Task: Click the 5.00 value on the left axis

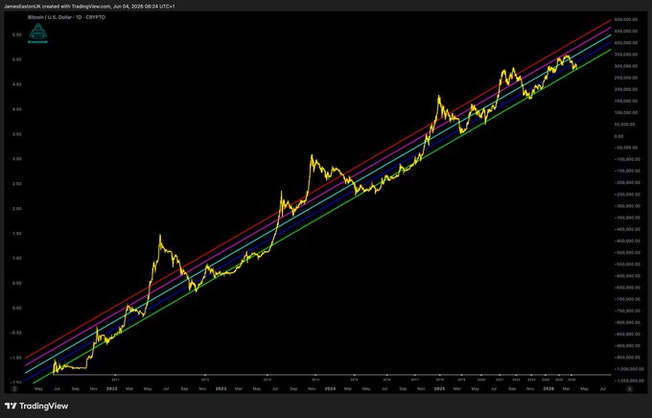Action: [16, 59]
